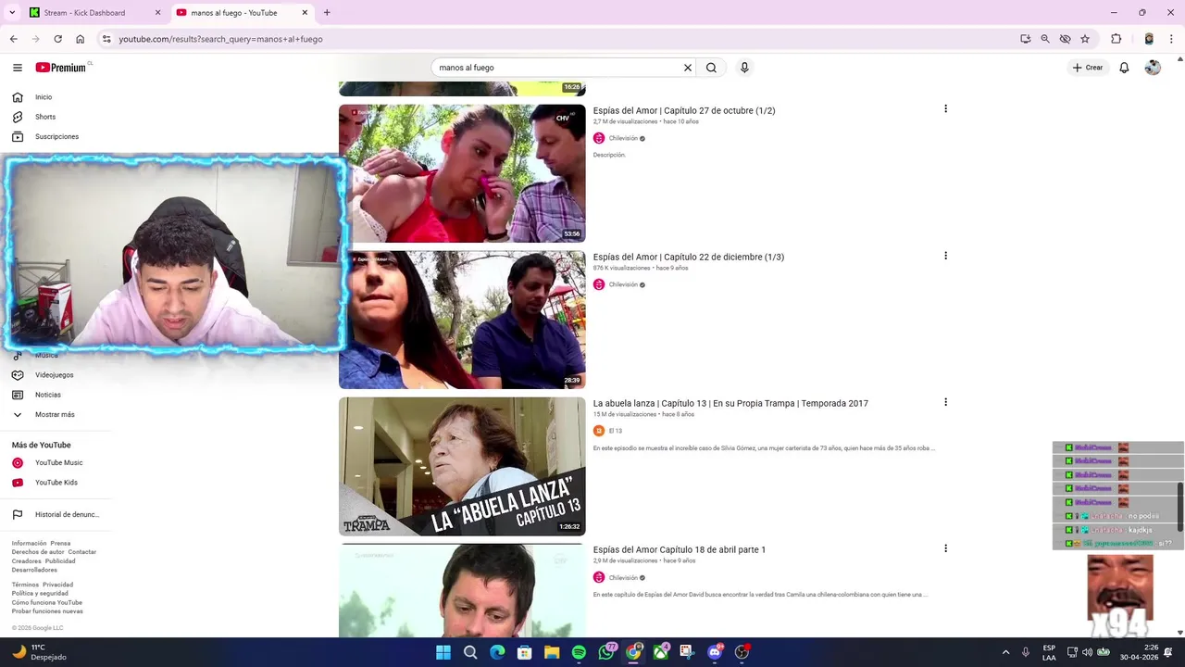This screenshot has width=1185, height=667.
Task: Open the El 13 channel link
Action: click(x=616, y=431)
